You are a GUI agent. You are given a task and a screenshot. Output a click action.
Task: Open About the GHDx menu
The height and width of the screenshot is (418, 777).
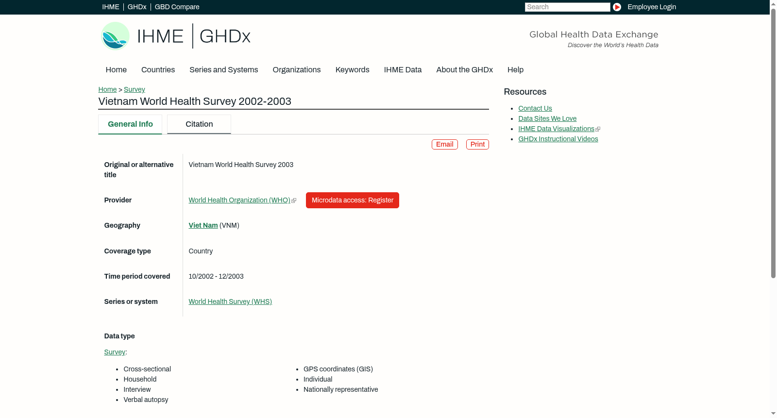(x=465, y=69)
